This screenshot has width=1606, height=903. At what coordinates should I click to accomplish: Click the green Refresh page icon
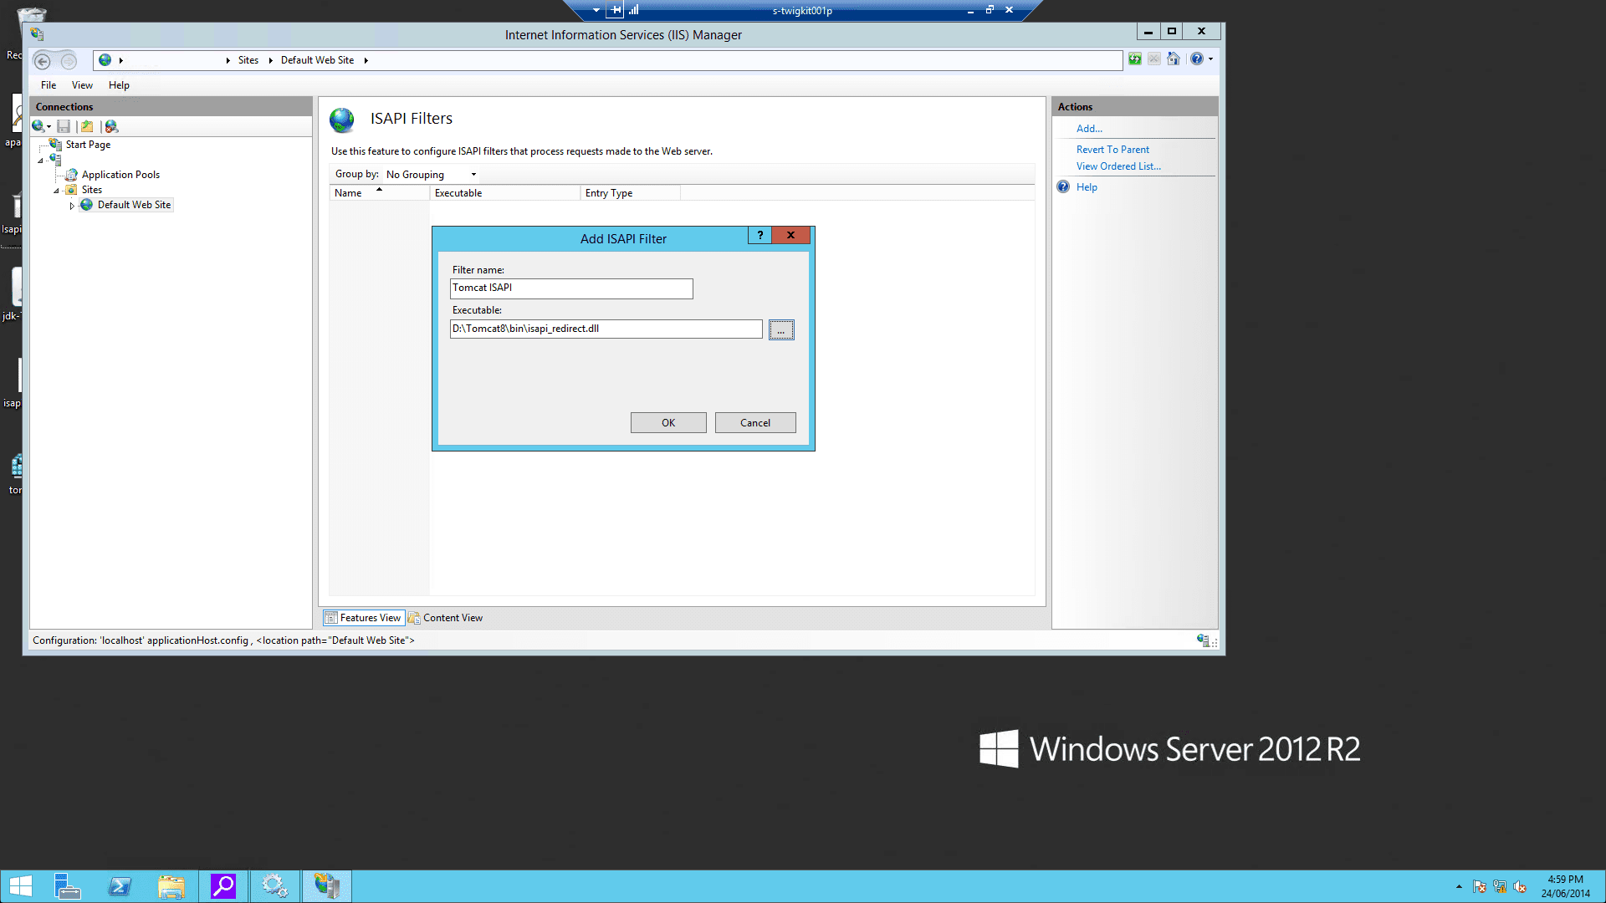[x=1135, y=59]
